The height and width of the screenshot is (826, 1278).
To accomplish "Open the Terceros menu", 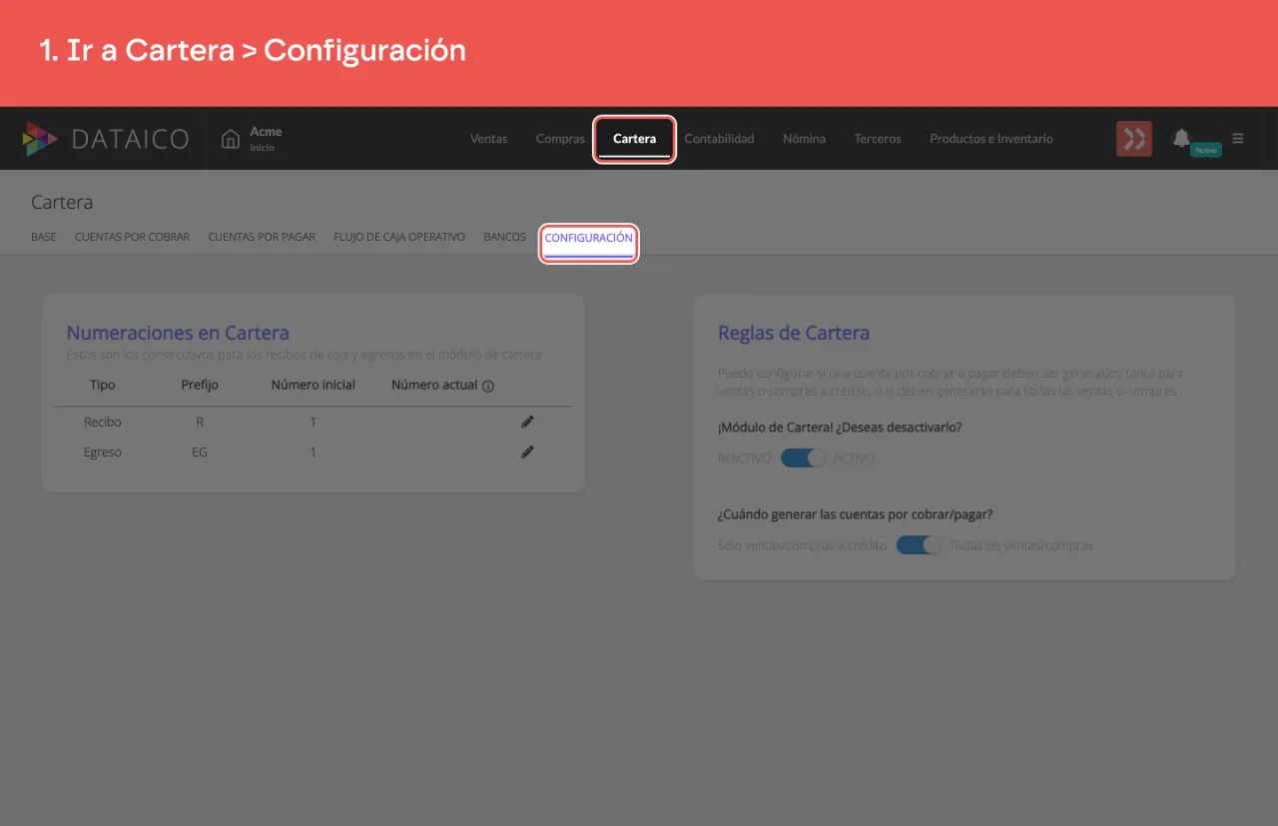I will pos(878,139).
